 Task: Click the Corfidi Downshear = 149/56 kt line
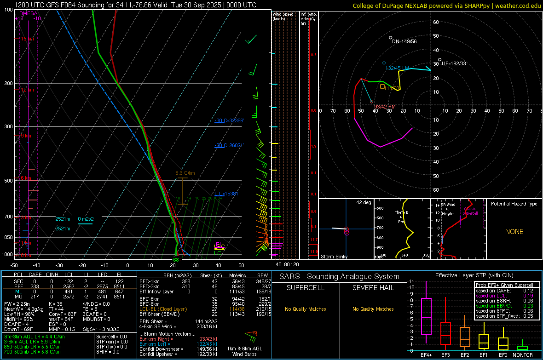pyautogui.click(x=179, y=349)
